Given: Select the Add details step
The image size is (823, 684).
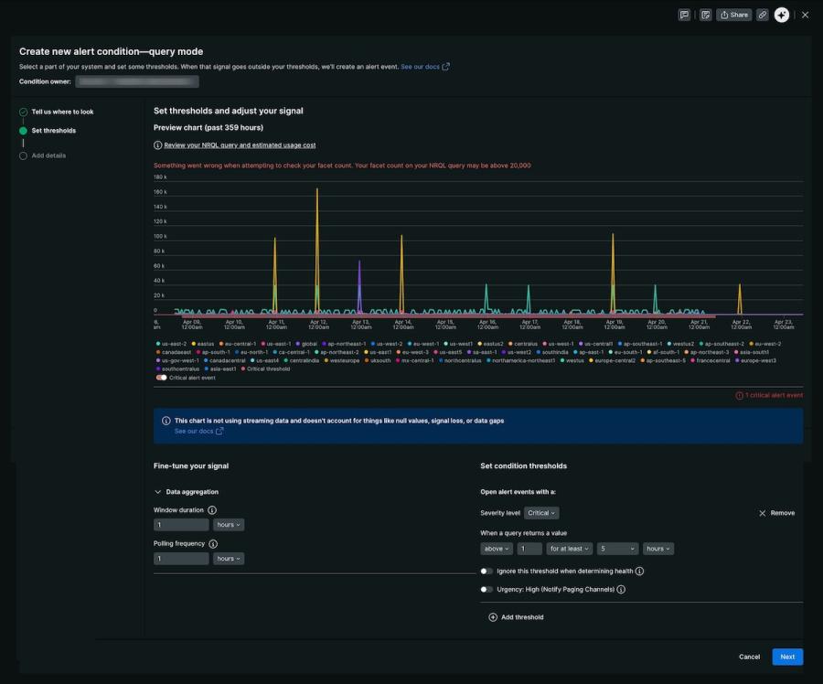Looking at the screenshot, I should coord(48,155).
